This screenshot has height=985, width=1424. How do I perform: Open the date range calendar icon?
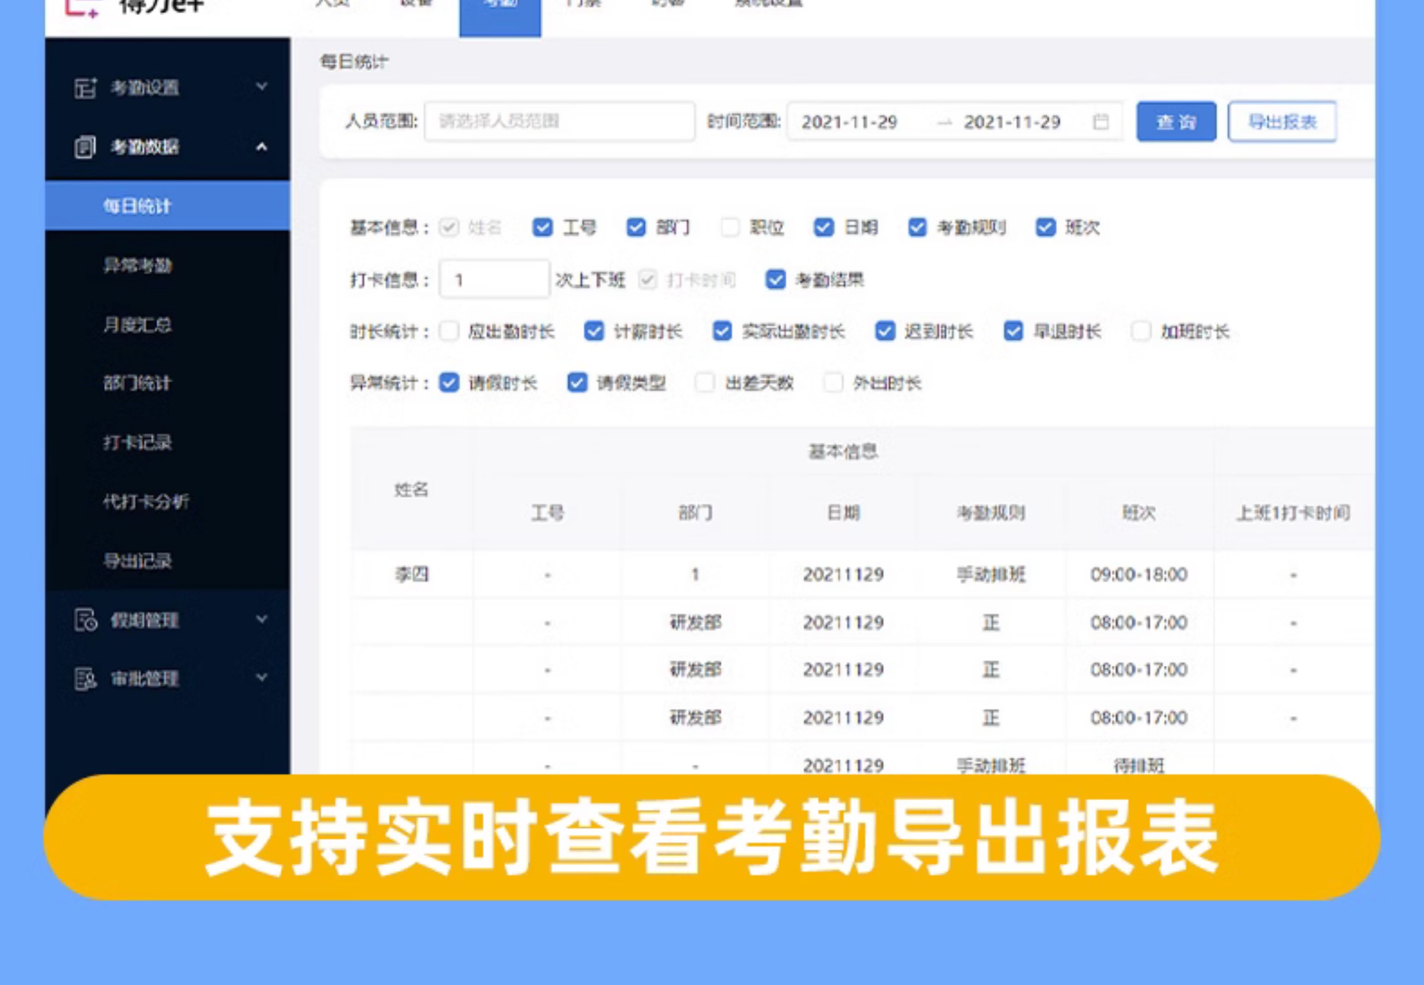click(1100, 122)
